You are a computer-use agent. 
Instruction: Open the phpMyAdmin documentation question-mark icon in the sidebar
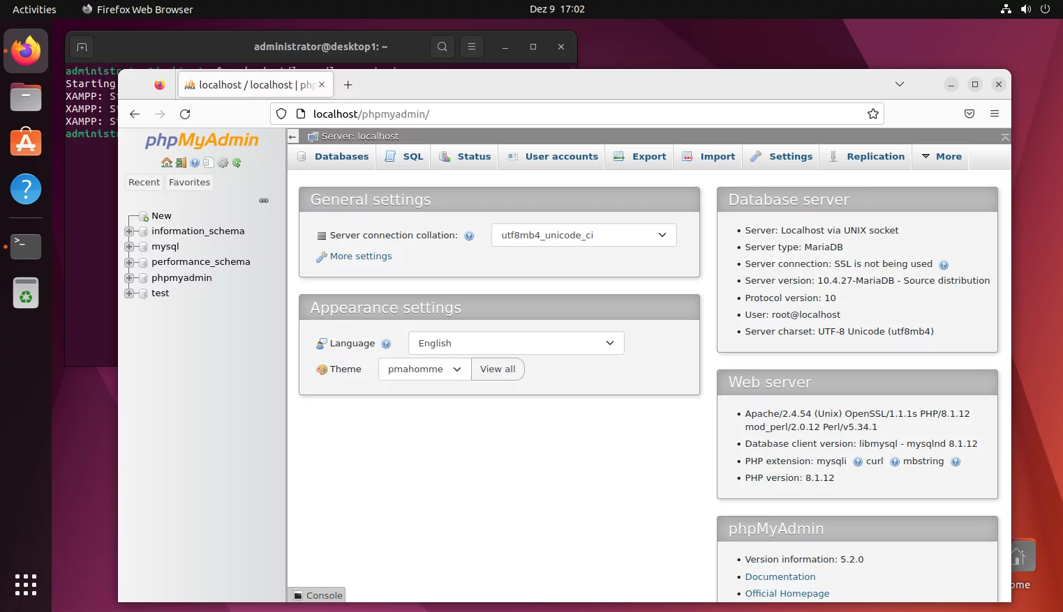[195, 162]
